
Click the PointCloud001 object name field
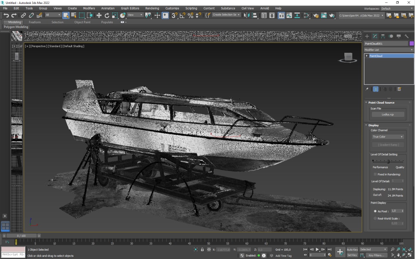click(x=385, y=43)
